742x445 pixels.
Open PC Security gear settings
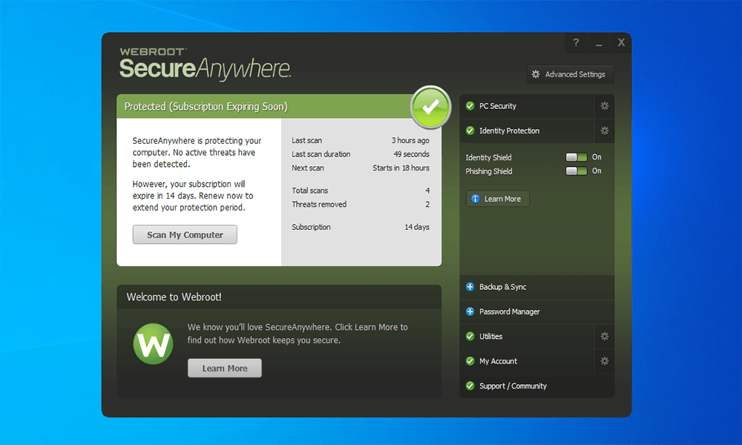coord(604,106)
